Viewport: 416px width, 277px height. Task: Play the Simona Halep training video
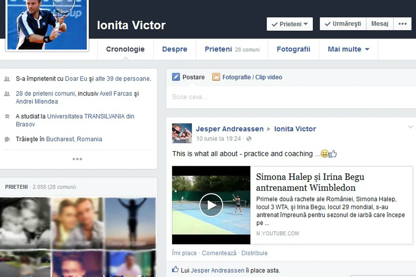211,205
